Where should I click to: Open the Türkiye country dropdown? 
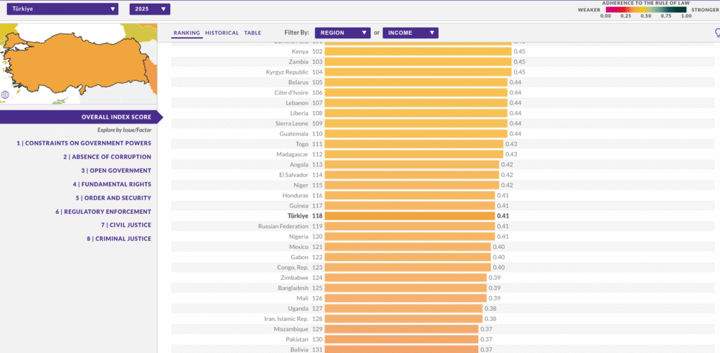click(x=62, y=9)
